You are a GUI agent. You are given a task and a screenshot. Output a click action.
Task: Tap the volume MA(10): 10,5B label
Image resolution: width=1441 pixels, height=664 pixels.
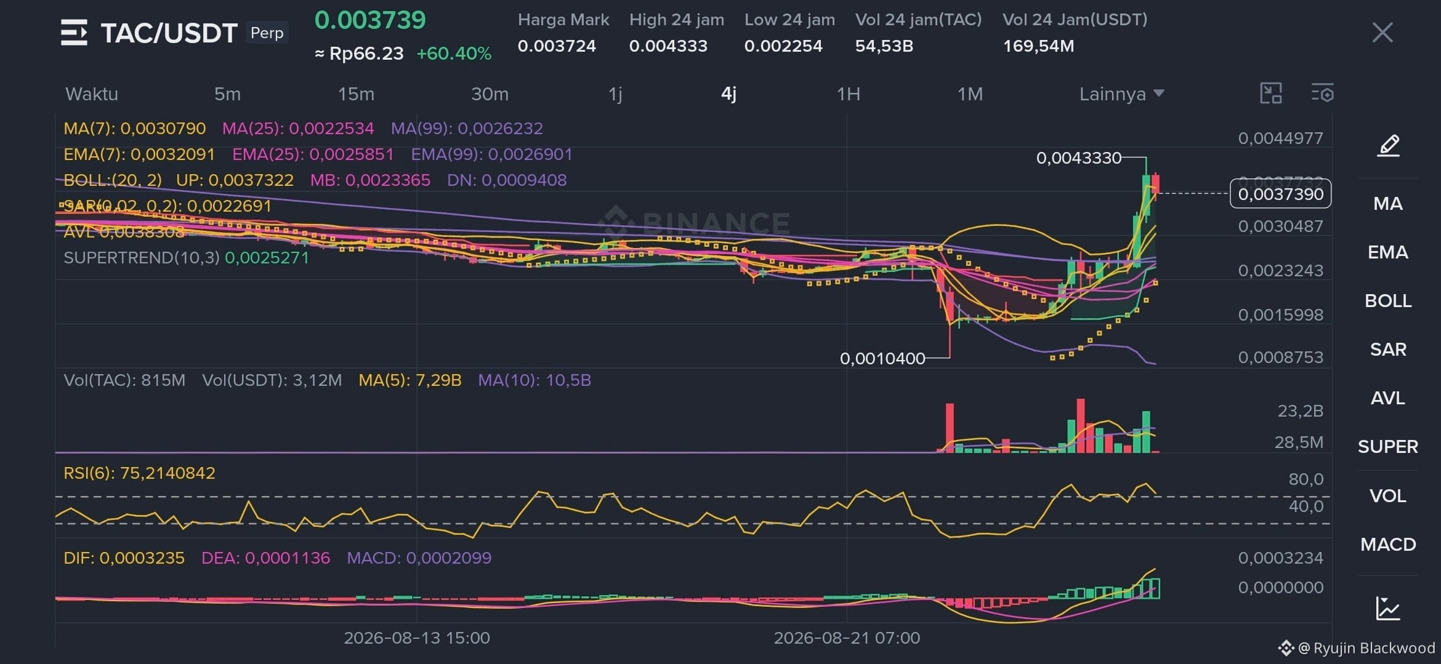(535, 380)
